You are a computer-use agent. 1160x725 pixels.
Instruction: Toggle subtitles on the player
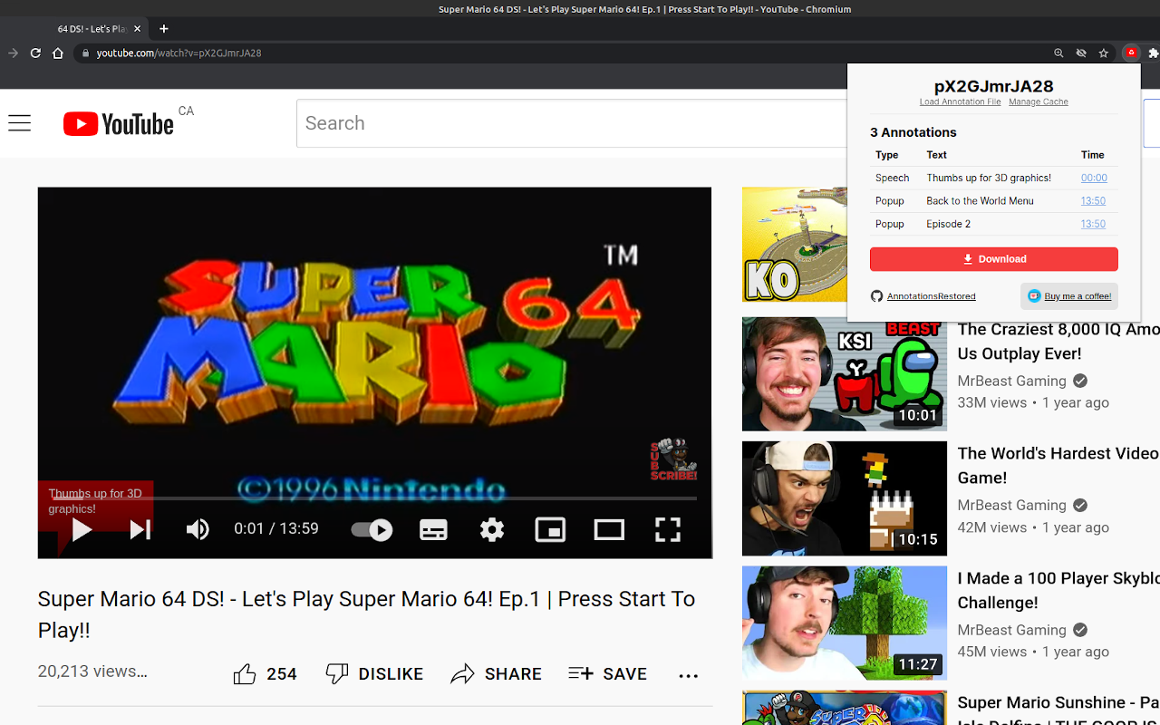(433, 529)
